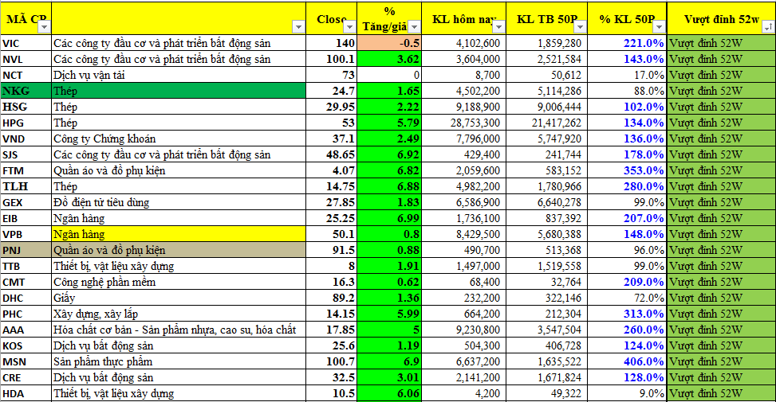Open the industry description column filter dropdown
The width and height of the screenshot is (776, 402).
point(299,27)
